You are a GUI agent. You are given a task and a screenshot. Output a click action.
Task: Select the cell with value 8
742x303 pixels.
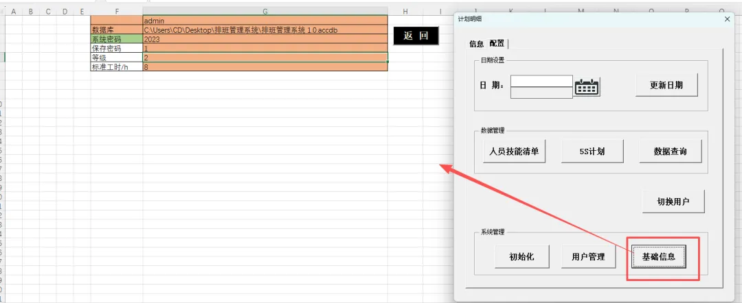(x=265, y=66)
